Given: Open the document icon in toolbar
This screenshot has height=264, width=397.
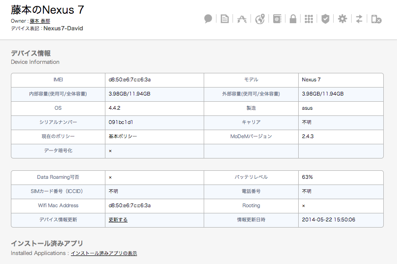Looking at the screenshot, I should [x=224, y=19].
